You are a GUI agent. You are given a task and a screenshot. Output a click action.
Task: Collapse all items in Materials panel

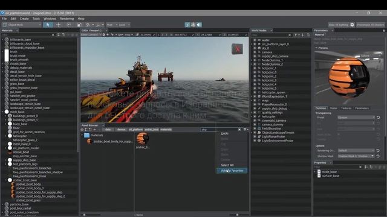point(63,35)
